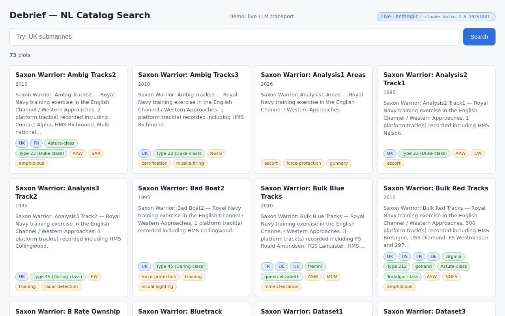This screenshot has width=505, height=316.
Task: Click the radar-detection tag
Action: 61,287
